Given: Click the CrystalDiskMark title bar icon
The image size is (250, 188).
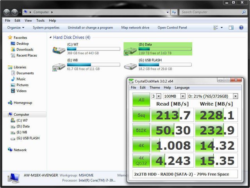Looking at the screenshot, I should point(131,81).
